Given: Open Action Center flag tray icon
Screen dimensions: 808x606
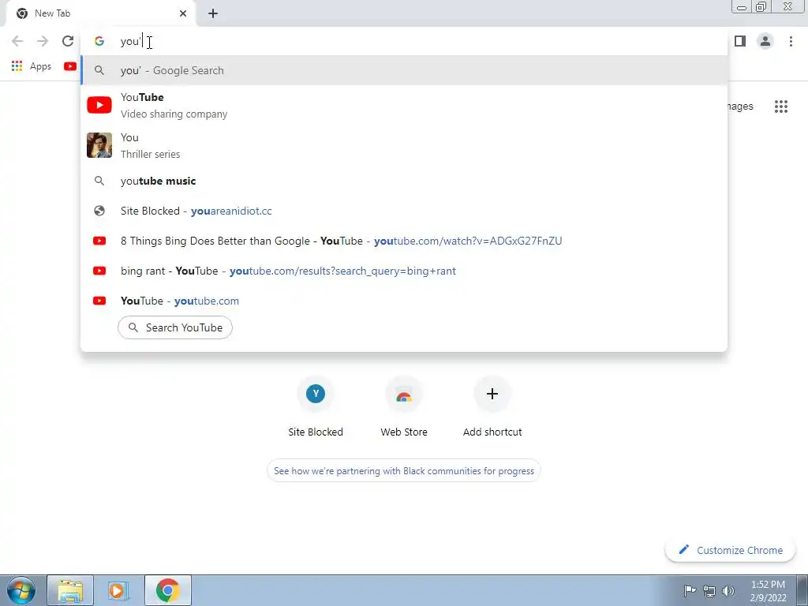Looking at the screenshot, I should tap(690, 590).
